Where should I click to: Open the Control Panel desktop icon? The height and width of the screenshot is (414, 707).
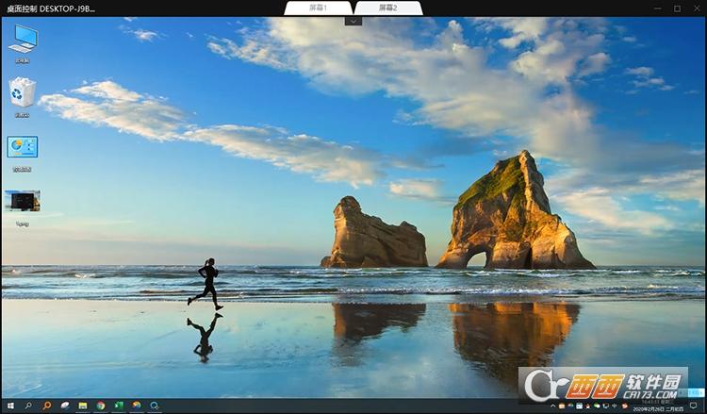click(22, 148)
